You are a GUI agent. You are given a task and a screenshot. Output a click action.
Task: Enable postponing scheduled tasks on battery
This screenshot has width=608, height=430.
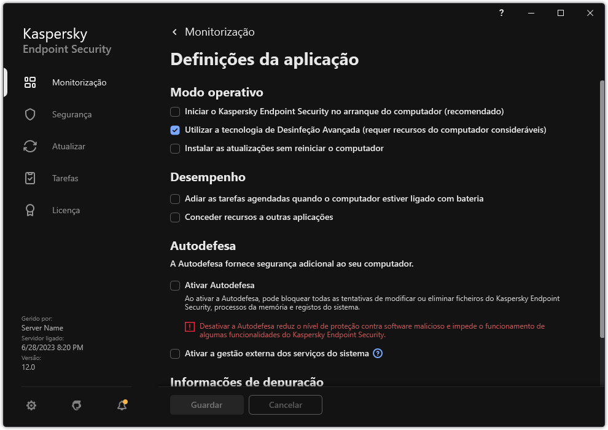(x=175, y=199)
